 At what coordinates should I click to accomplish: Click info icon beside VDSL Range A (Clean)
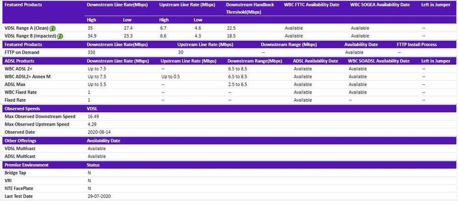pos(53,28)
